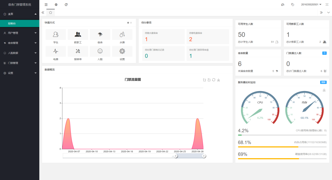Viewport: 332px width, 180px height.
Task: Click the 宿舍数量 value 6
Action: tap(240, 64)
